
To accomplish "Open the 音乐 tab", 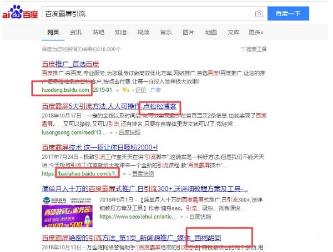I will coord(166,33).
